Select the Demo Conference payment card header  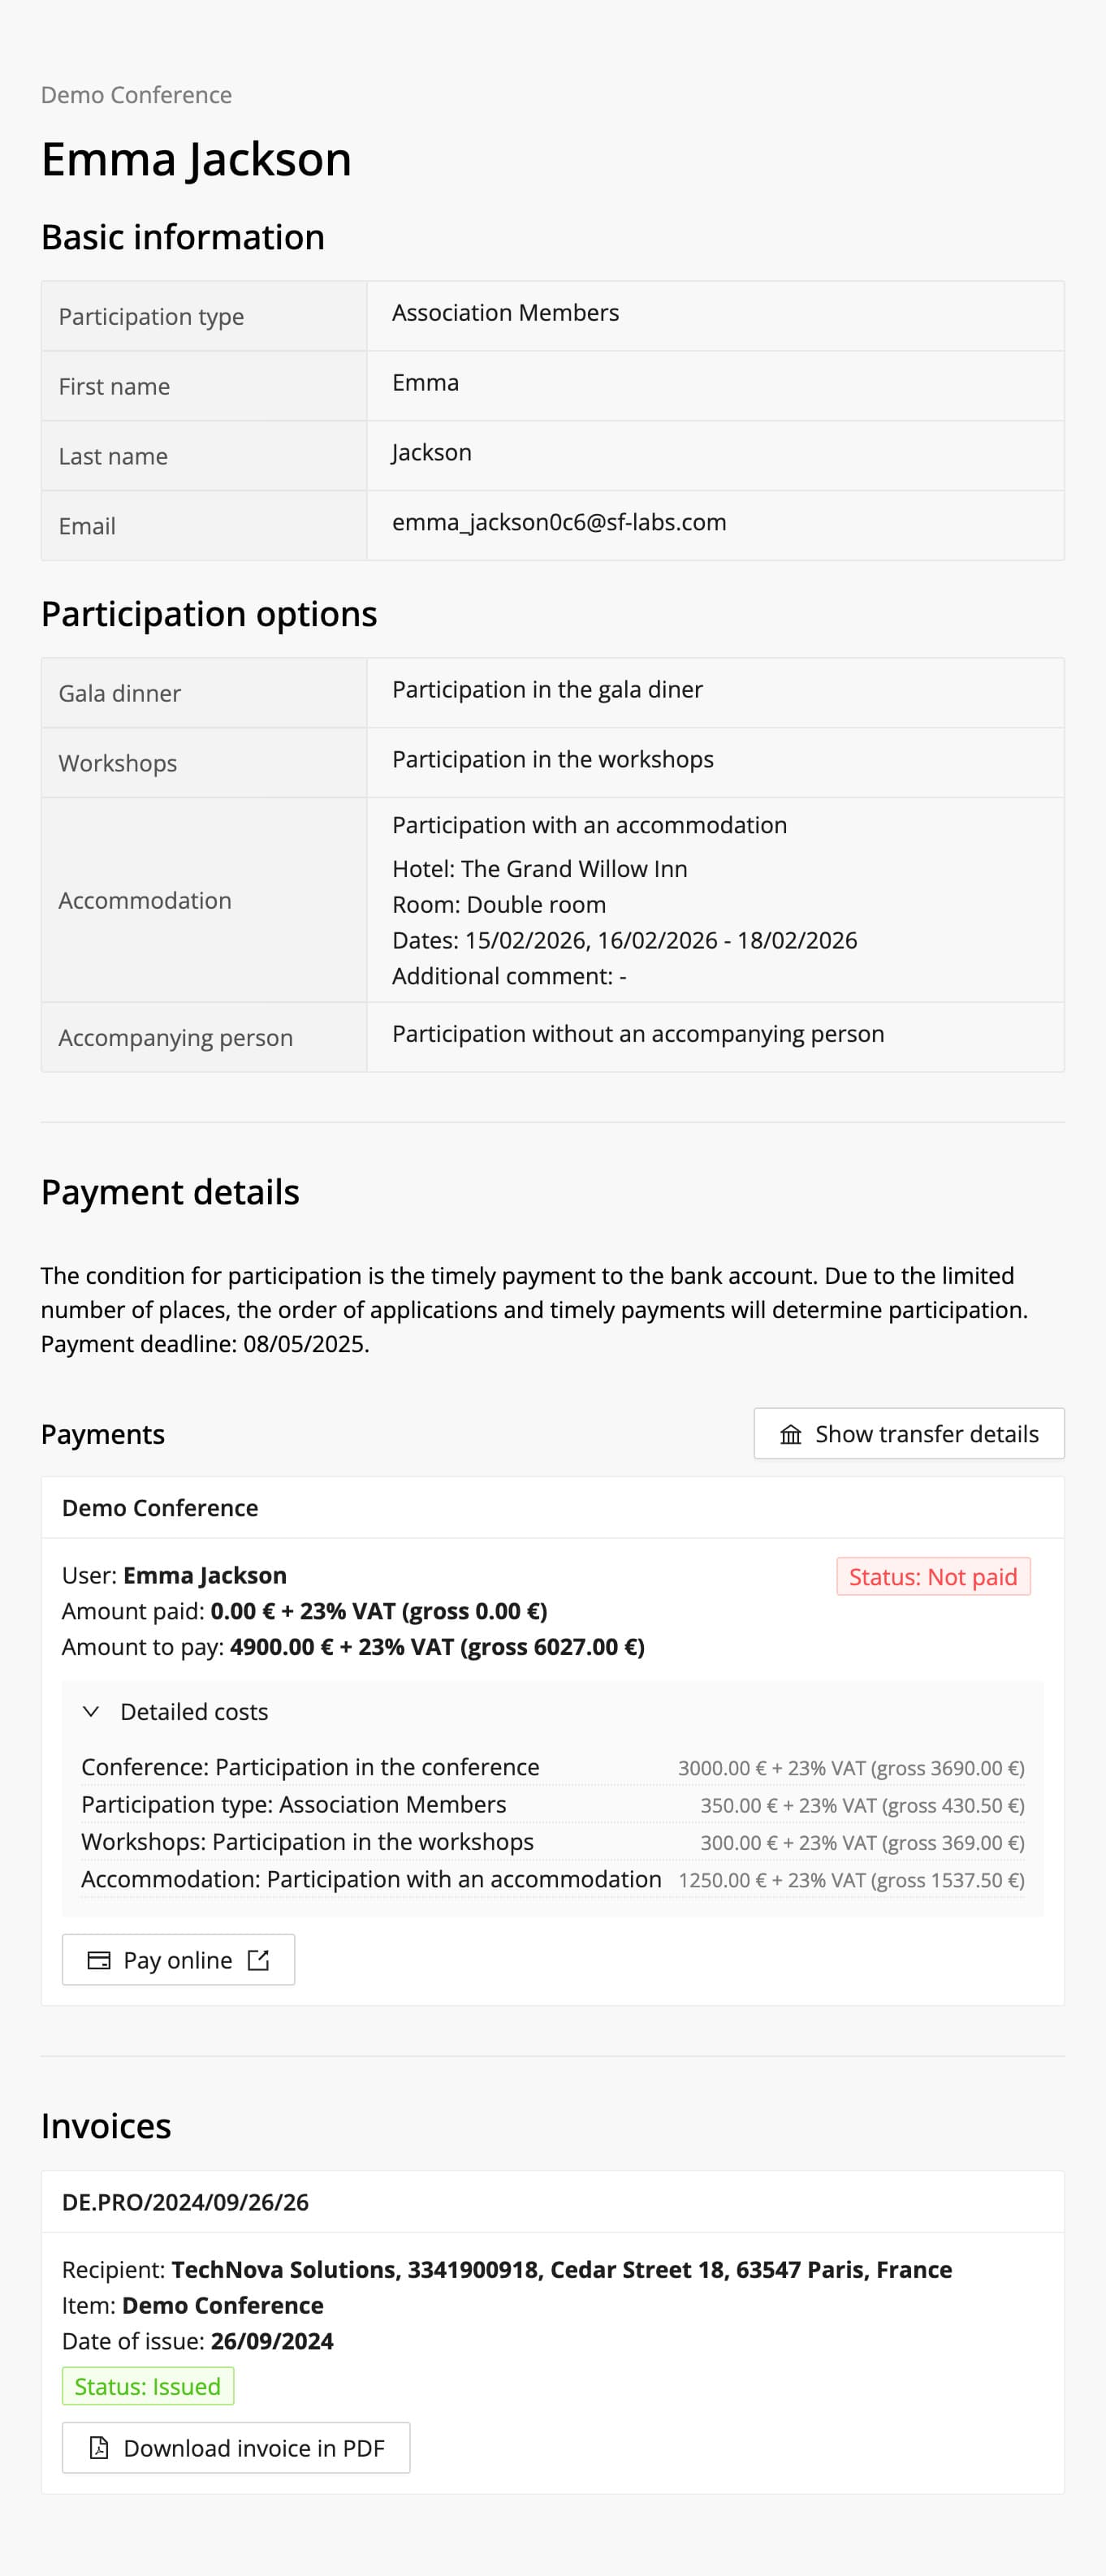coord(160,1507)
